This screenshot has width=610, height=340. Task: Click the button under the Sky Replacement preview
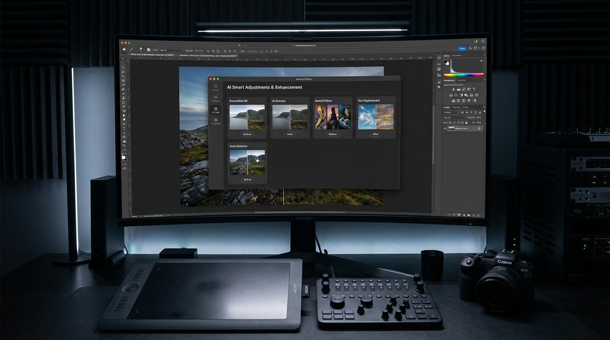coord(375,134)
